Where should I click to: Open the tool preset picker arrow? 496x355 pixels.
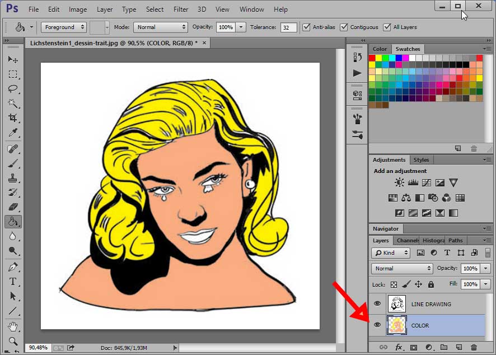point(31,27)
